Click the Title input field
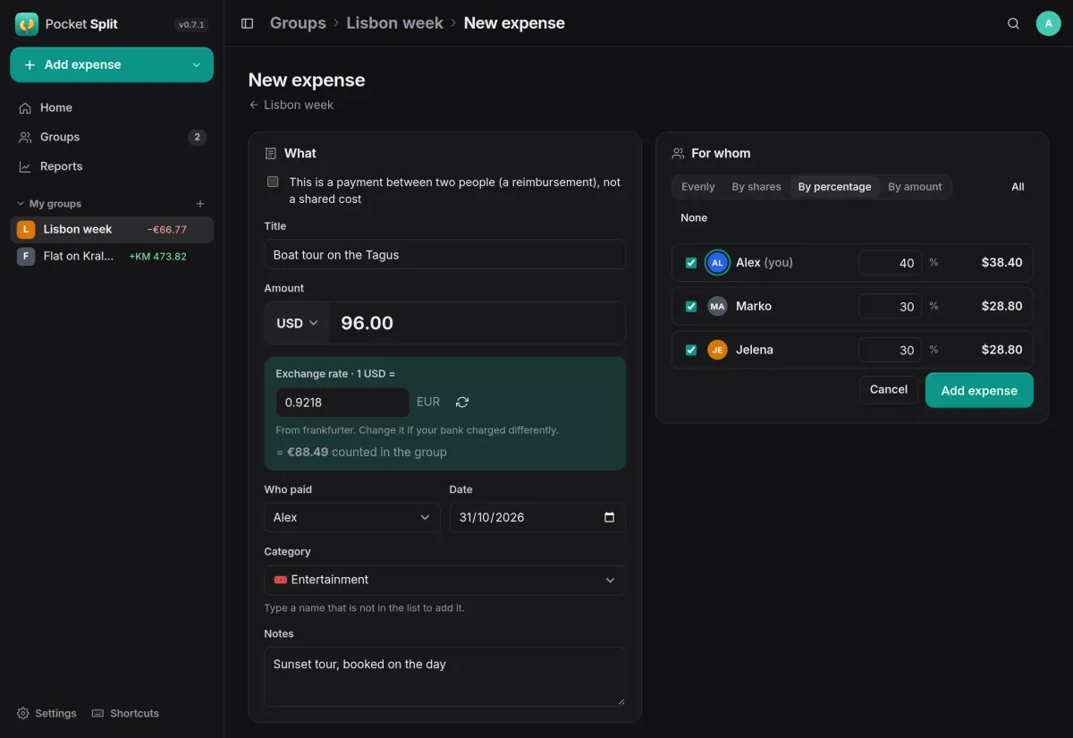 click(x=444, y=254)
